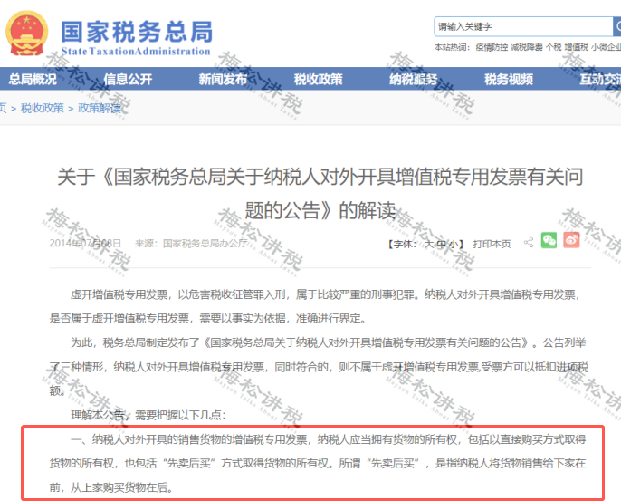This screenshot has width=621, height=501.
Task: Click 打印本页 to print the page
Action: [492, 244]
